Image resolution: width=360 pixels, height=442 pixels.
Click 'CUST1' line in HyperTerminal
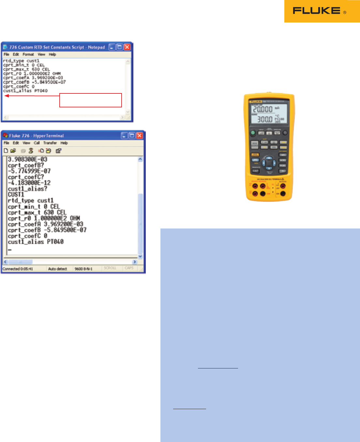click(16, 195)
